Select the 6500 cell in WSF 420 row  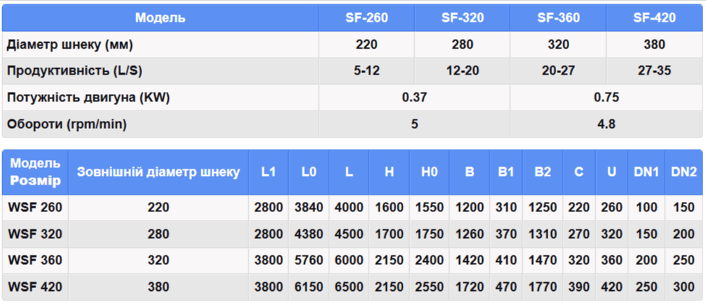(x=349, y=287)
